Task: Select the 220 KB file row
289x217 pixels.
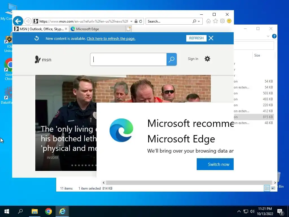Action: click(254, 105)
